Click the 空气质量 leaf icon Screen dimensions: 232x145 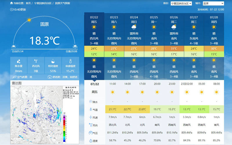click(14, 77)
